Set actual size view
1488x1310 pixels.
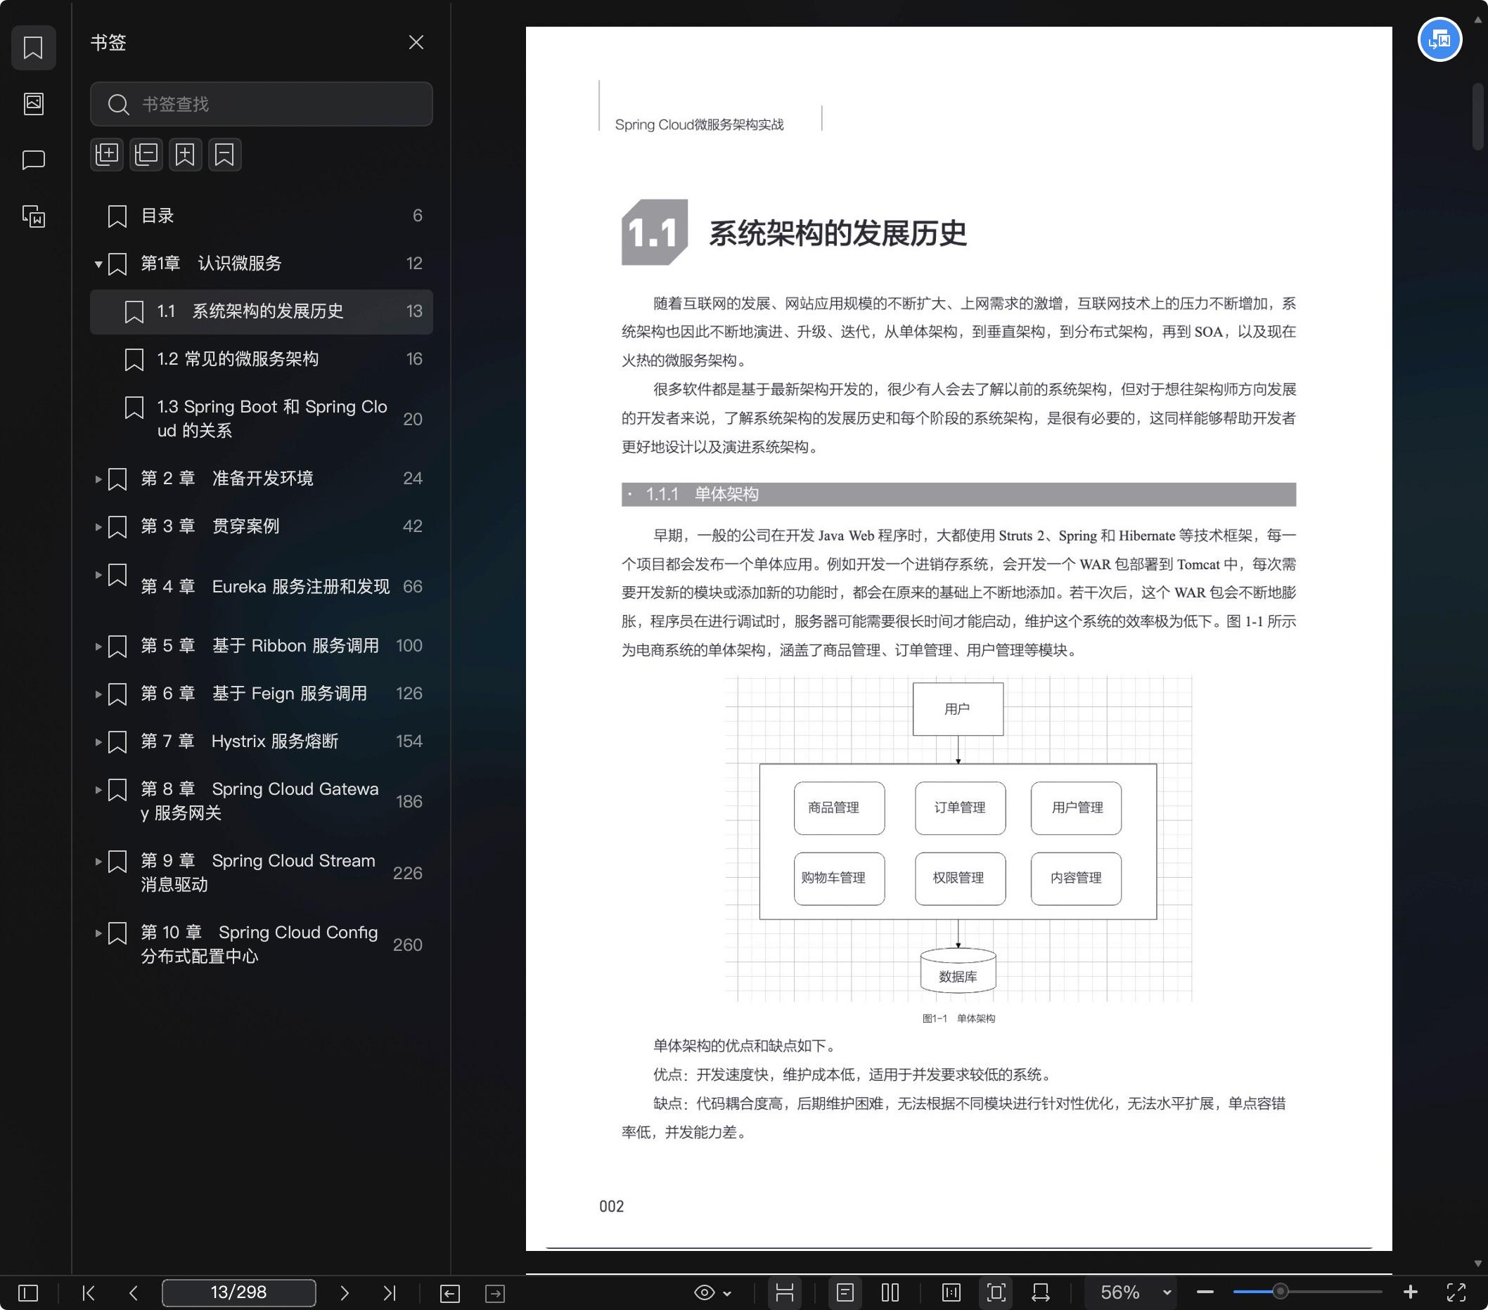[x=951, y=1292]
